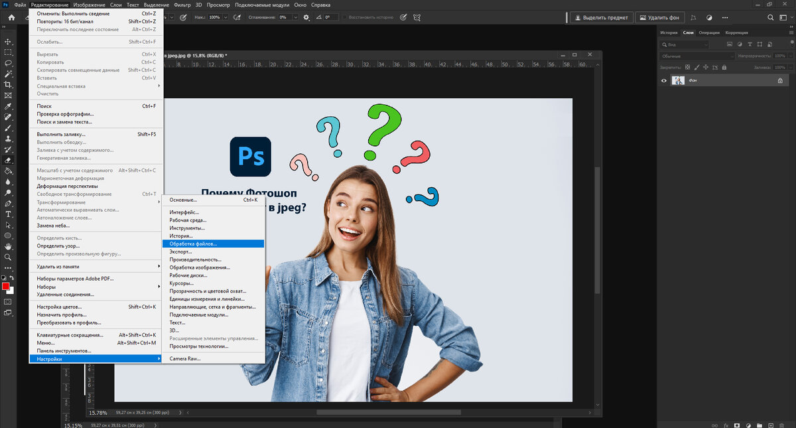Click the red foreground color swatch

[6, 287]
